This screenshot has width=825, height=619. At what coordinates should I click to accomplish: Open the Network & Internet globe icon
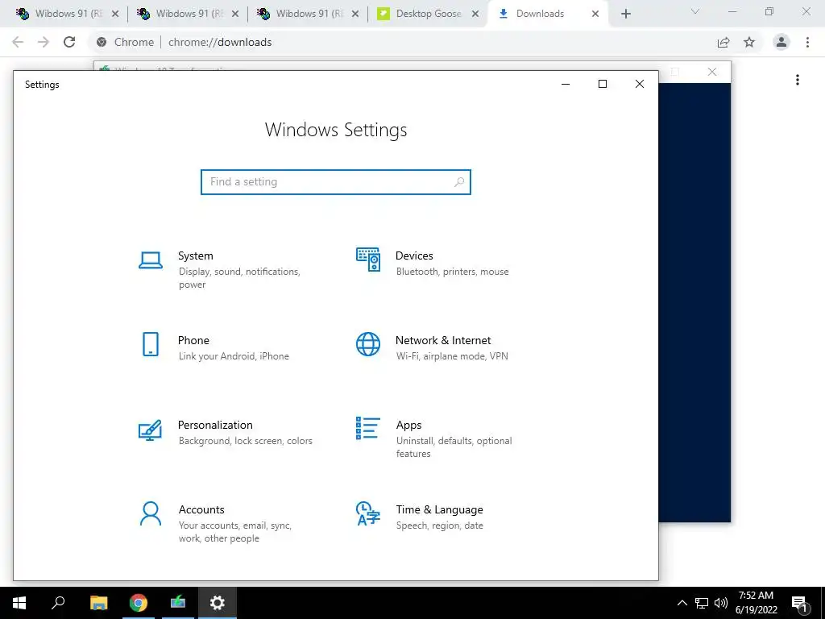pos(367,344)
